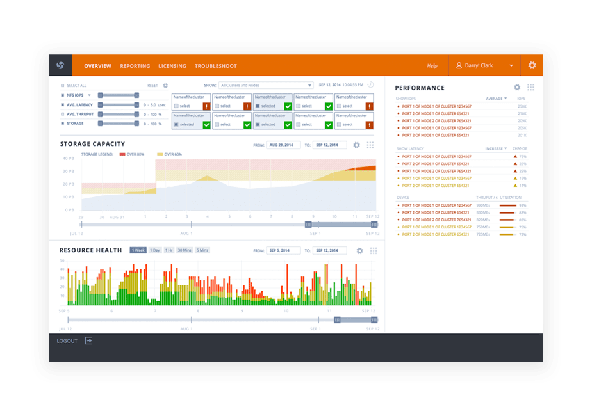Click yellow triangle beside 11% latency change
The width and height of the screenshot is (592, 416).
(x=515, y=185)
